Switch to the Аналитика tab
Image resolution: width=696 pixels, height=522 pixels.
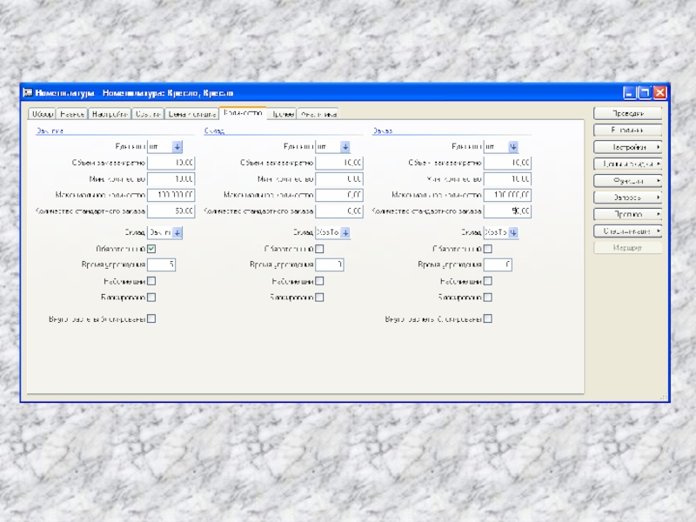(x=318, y=114)
